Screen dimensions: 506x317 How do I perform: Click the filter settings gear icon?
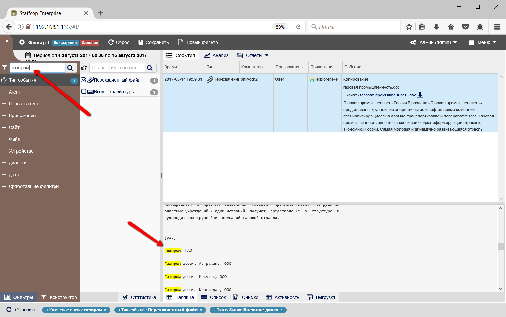tap(22, 42)
